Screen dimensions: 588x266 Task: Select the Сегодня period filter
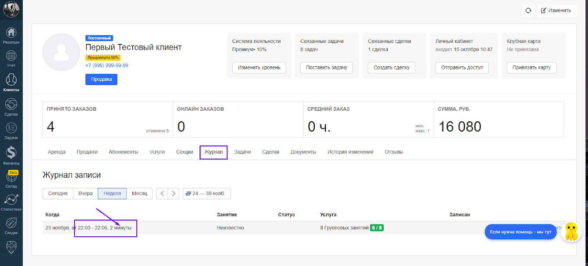(x=58, y=193)
